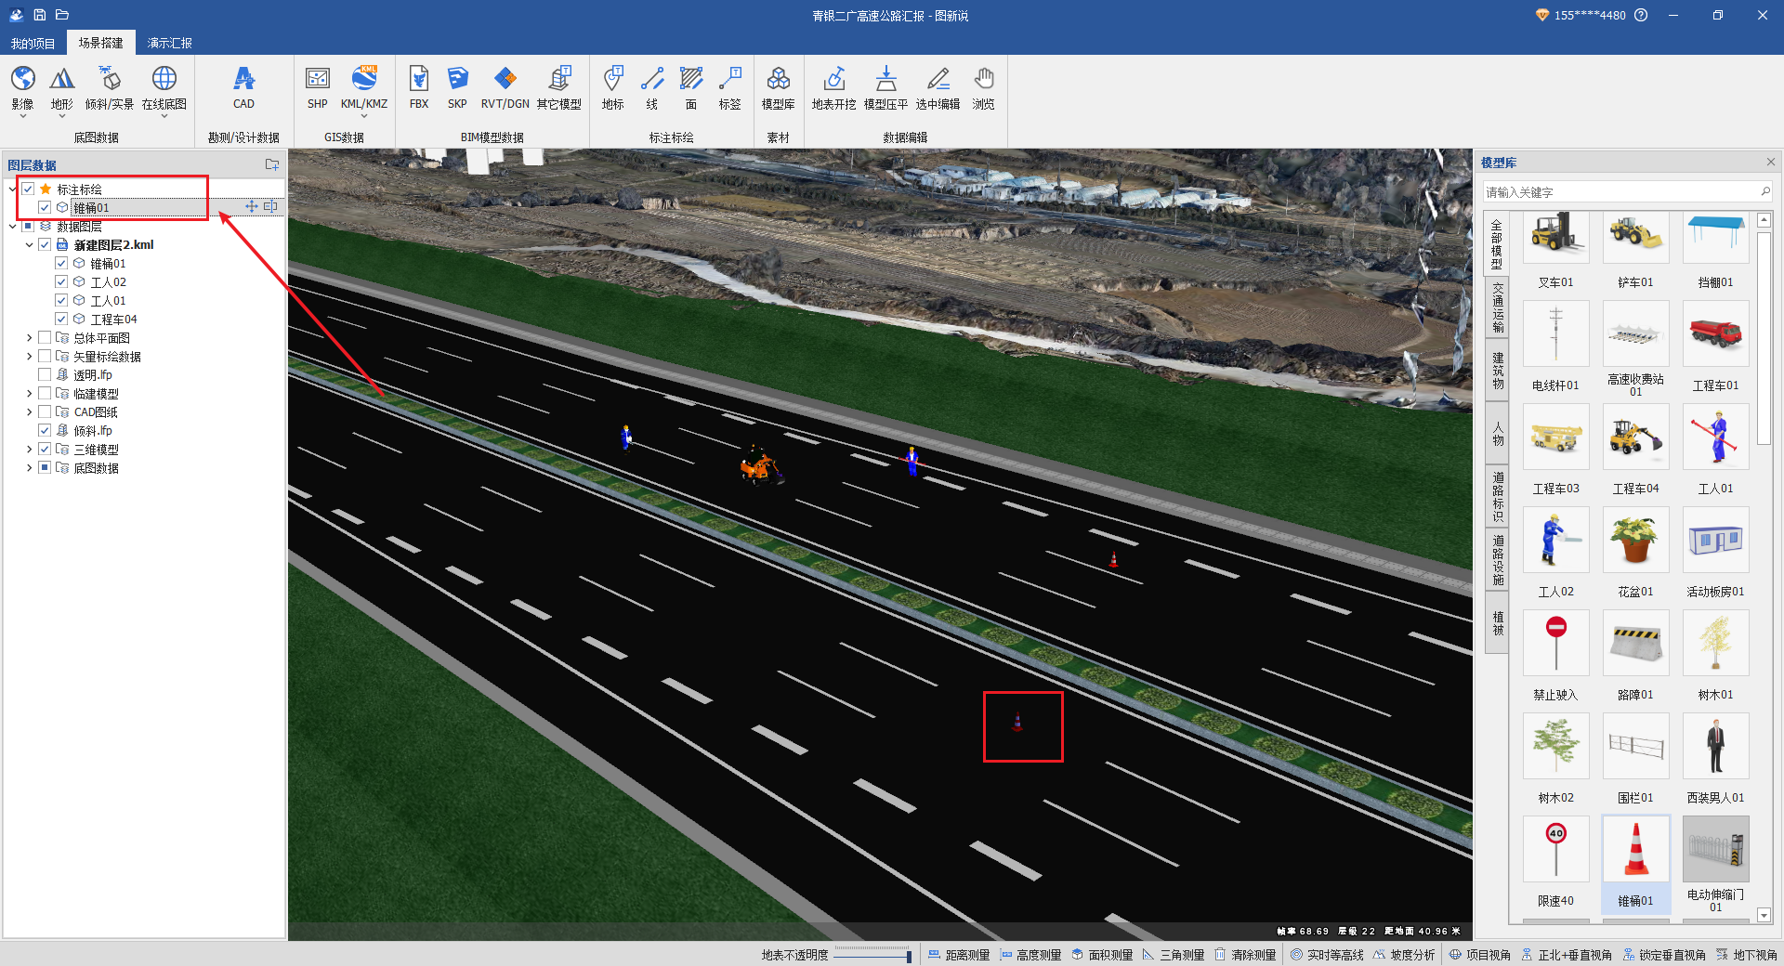Open the 我的项目 tab

tap(33, 43)
